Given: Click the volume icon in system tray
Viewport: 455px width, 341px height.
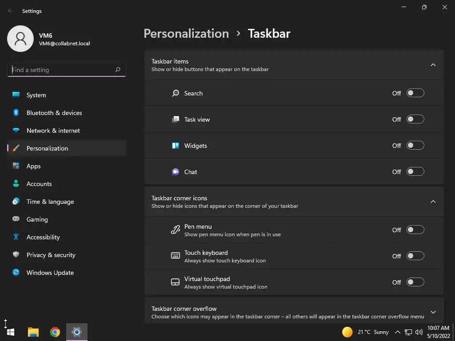Looking at the screenshot, I should click(x=419, y=332).
